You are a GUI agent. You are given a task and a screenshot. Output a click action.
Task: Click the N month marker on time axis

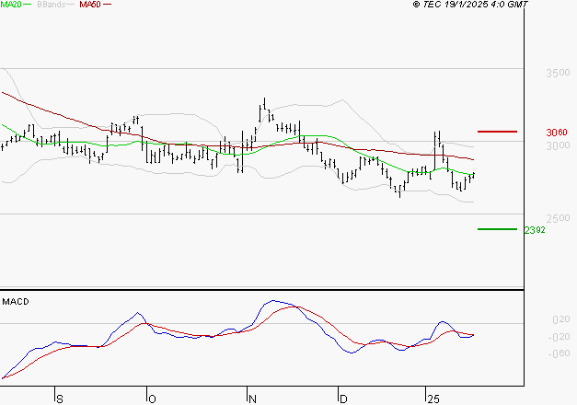pyautogui.click(x=253, y=399)
